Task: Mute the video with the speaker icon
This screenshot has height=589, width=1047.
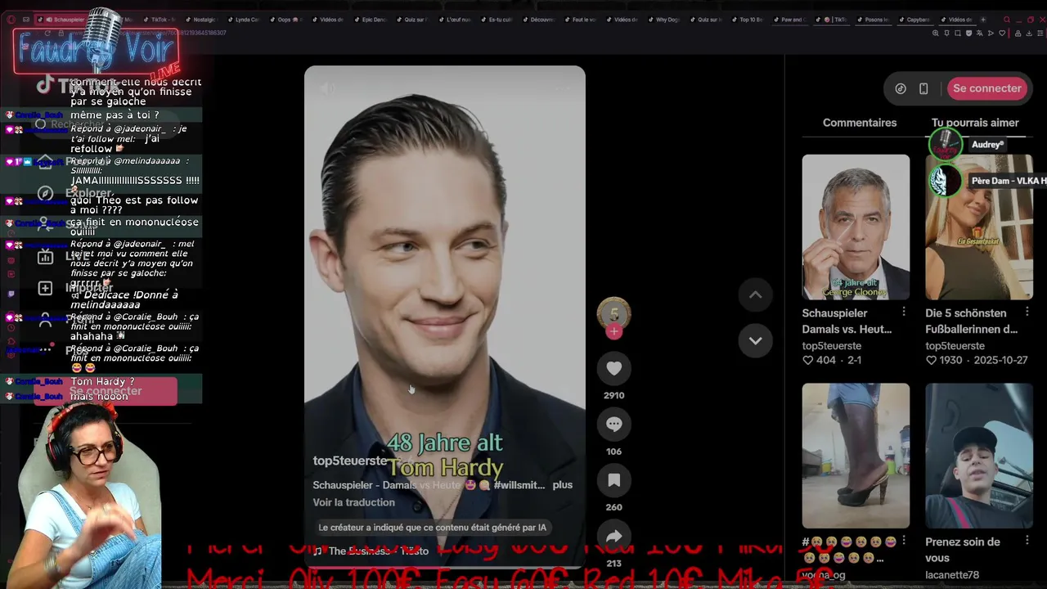Action: tap(327, 88)
